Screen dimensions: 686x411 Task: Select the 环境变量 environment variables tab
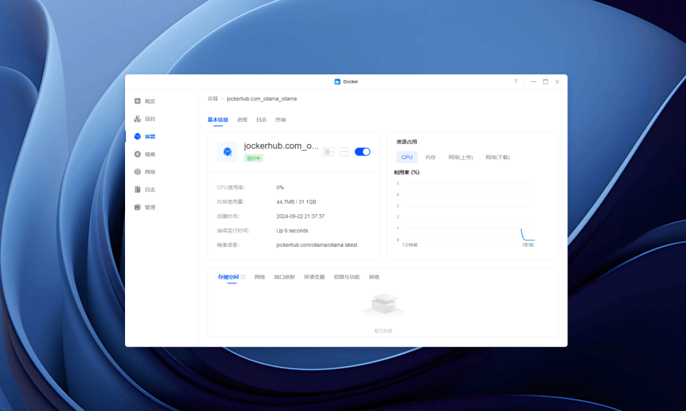314,277
